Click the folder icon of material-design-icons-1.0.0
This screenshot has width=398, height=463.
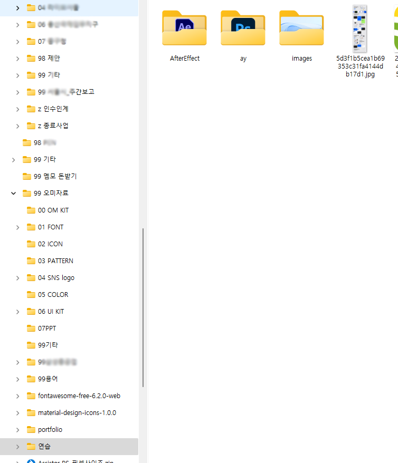click(x=31, y=412)
